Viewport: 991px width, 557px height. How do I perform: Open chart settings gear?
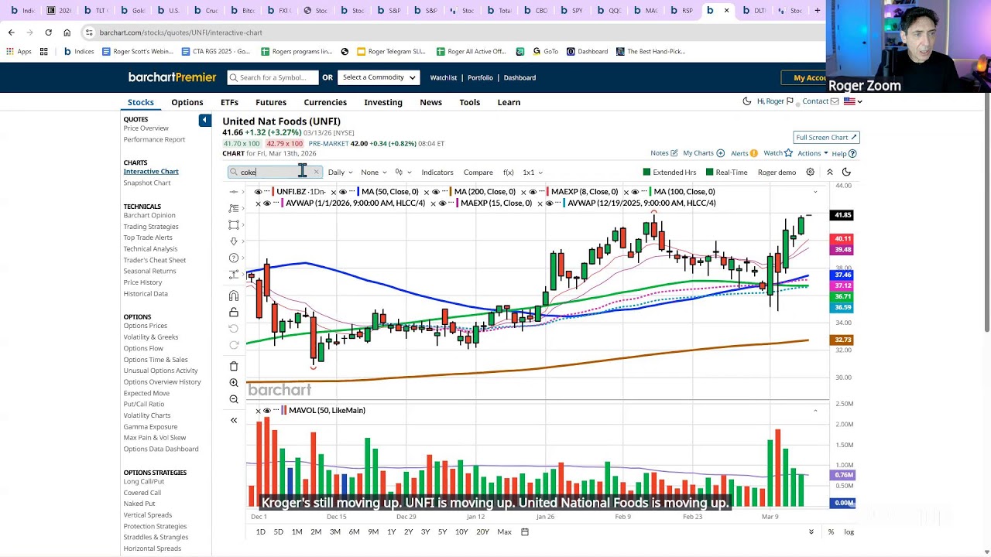click(810, 173)
